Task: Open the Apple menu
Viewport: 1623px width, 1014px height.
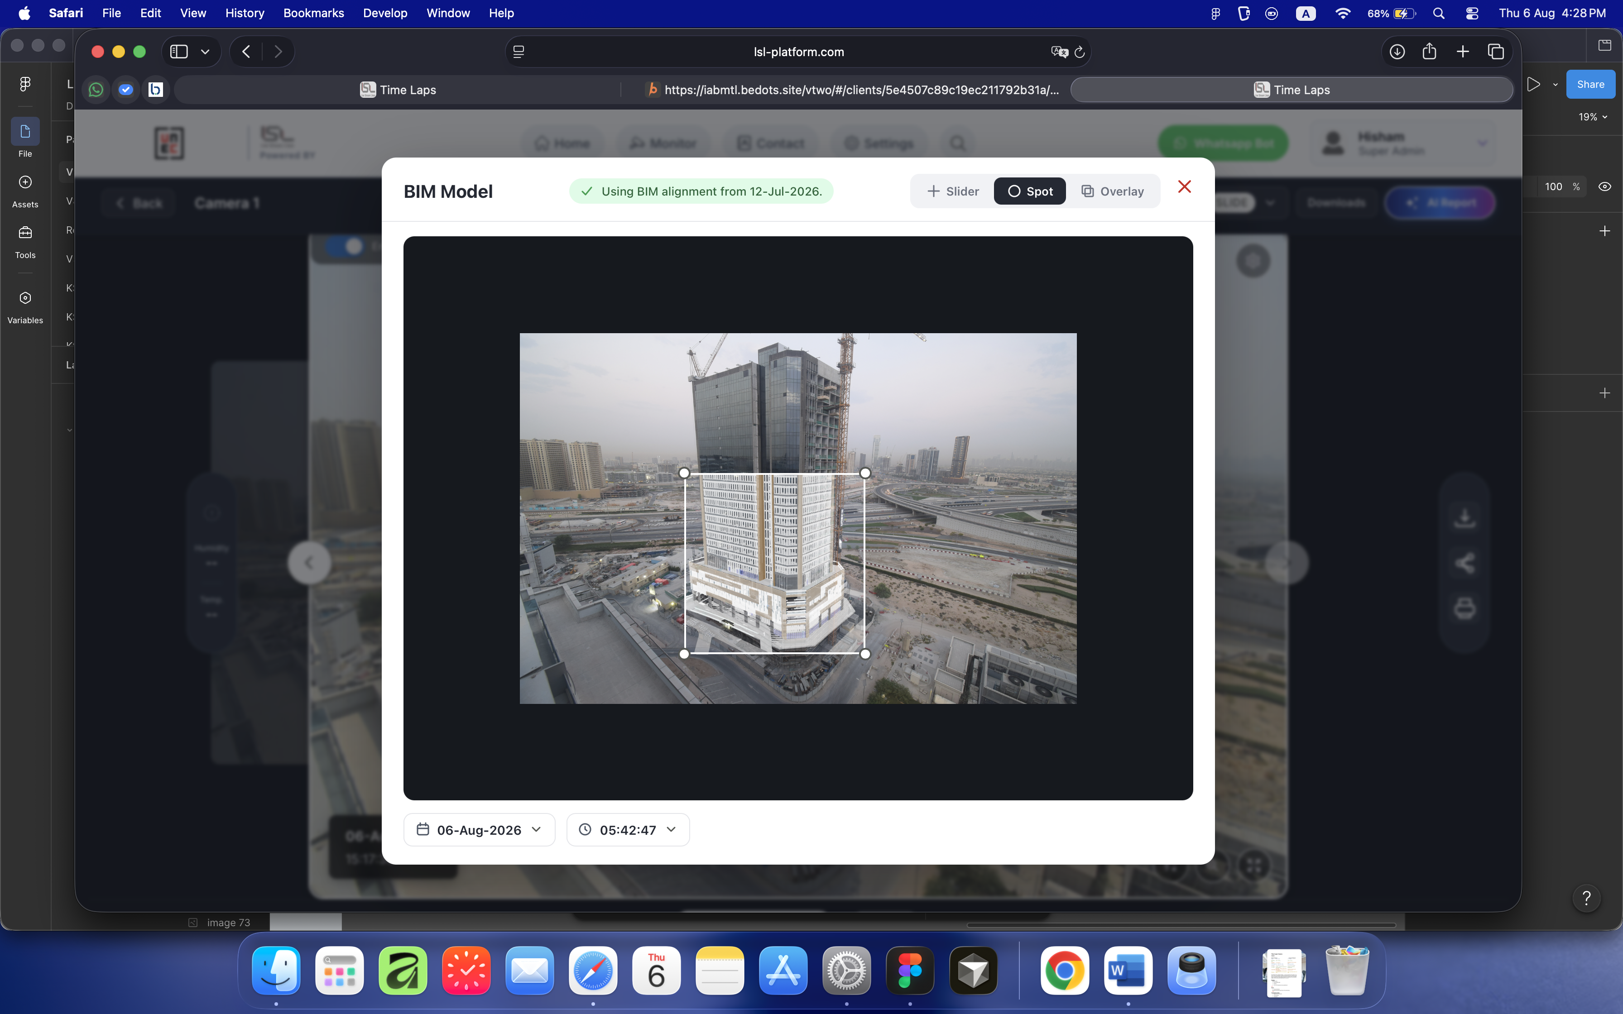Action: [24, 13]
